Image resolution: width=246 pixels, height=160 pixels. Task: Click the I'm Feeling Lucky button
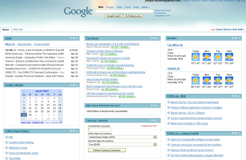tap(133, 16)
